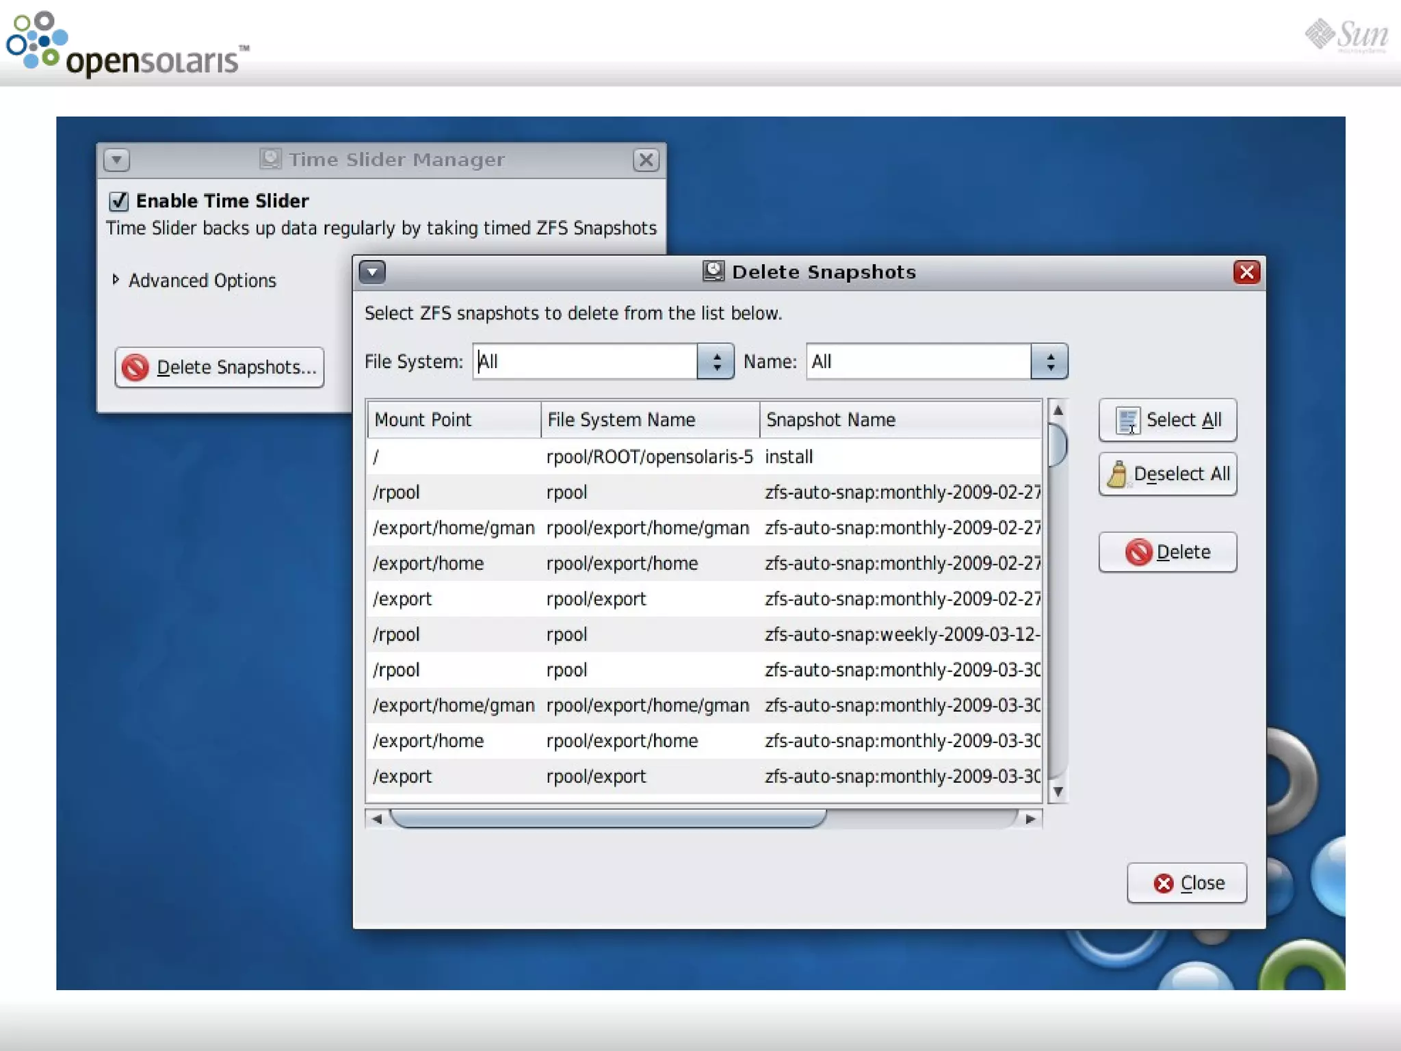Close the Delete Snapshots dialog window
The height and width of the screenshot is (1051, 1401).
pyautogui.click(x=1246, y=272)
